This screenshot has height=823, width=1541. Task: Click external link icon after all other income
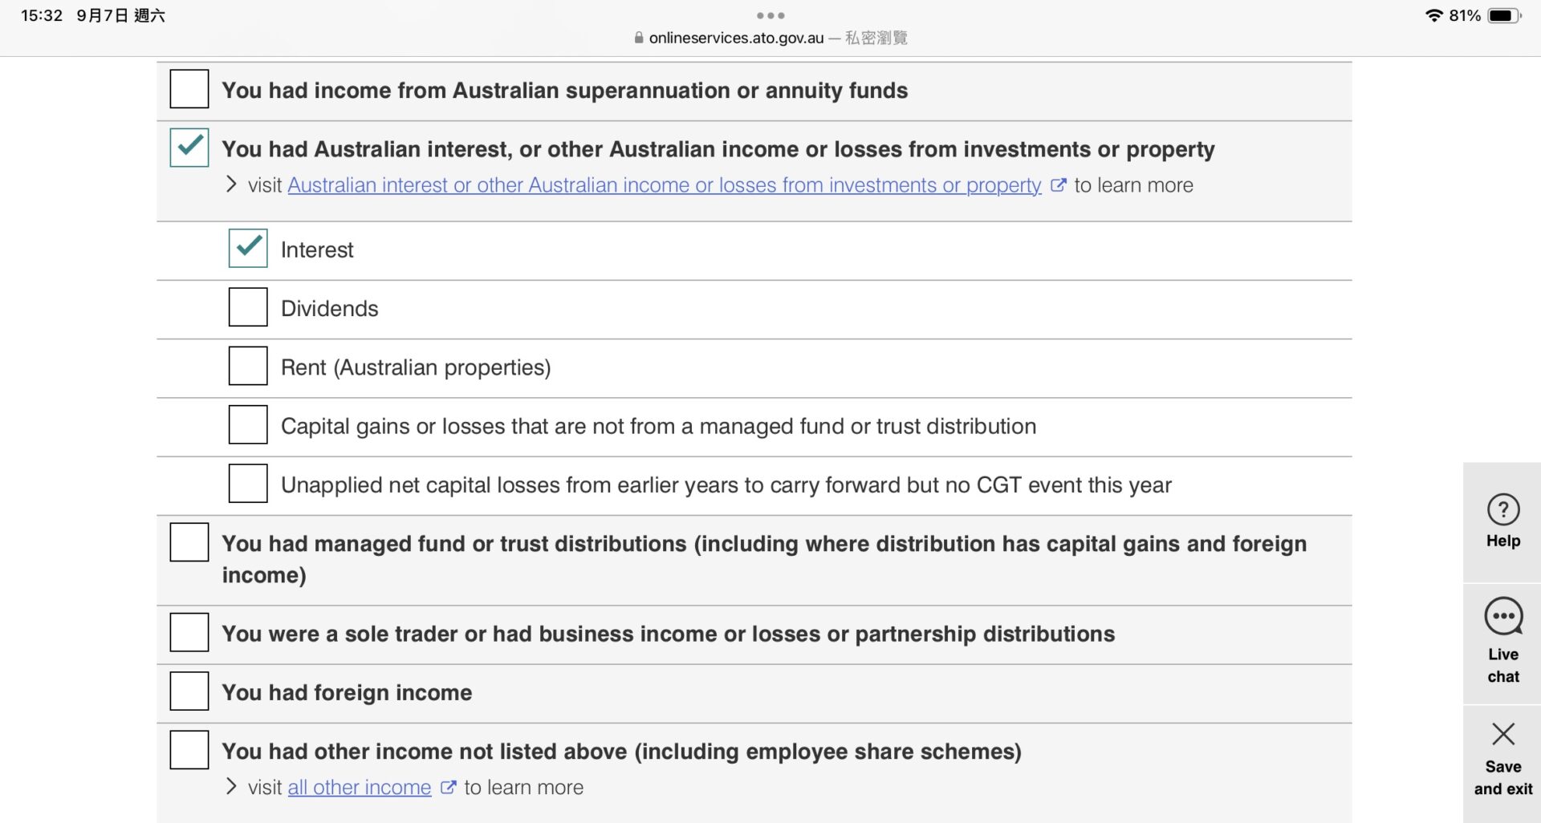pyautogui.click(x=448, y=788)
